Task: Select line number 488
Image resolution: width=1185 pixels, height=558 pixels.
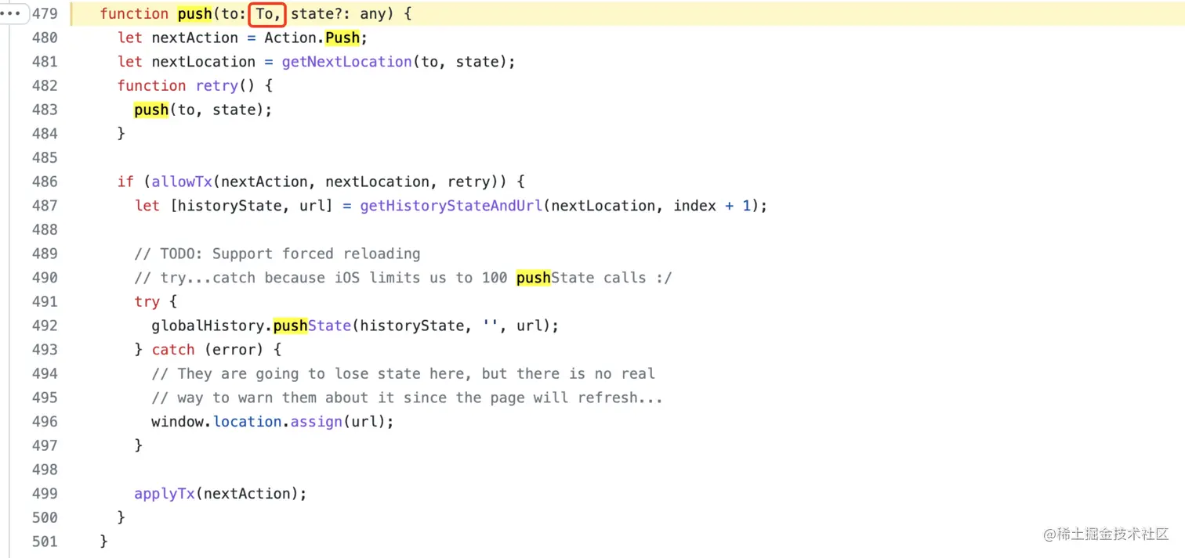Action: tap(45, 229)
